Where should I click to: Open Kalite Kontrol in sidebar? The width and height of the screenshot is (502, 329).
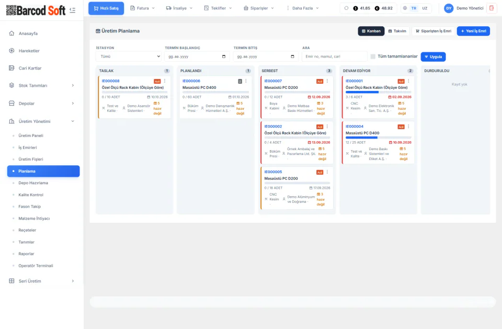pos(31,195)
